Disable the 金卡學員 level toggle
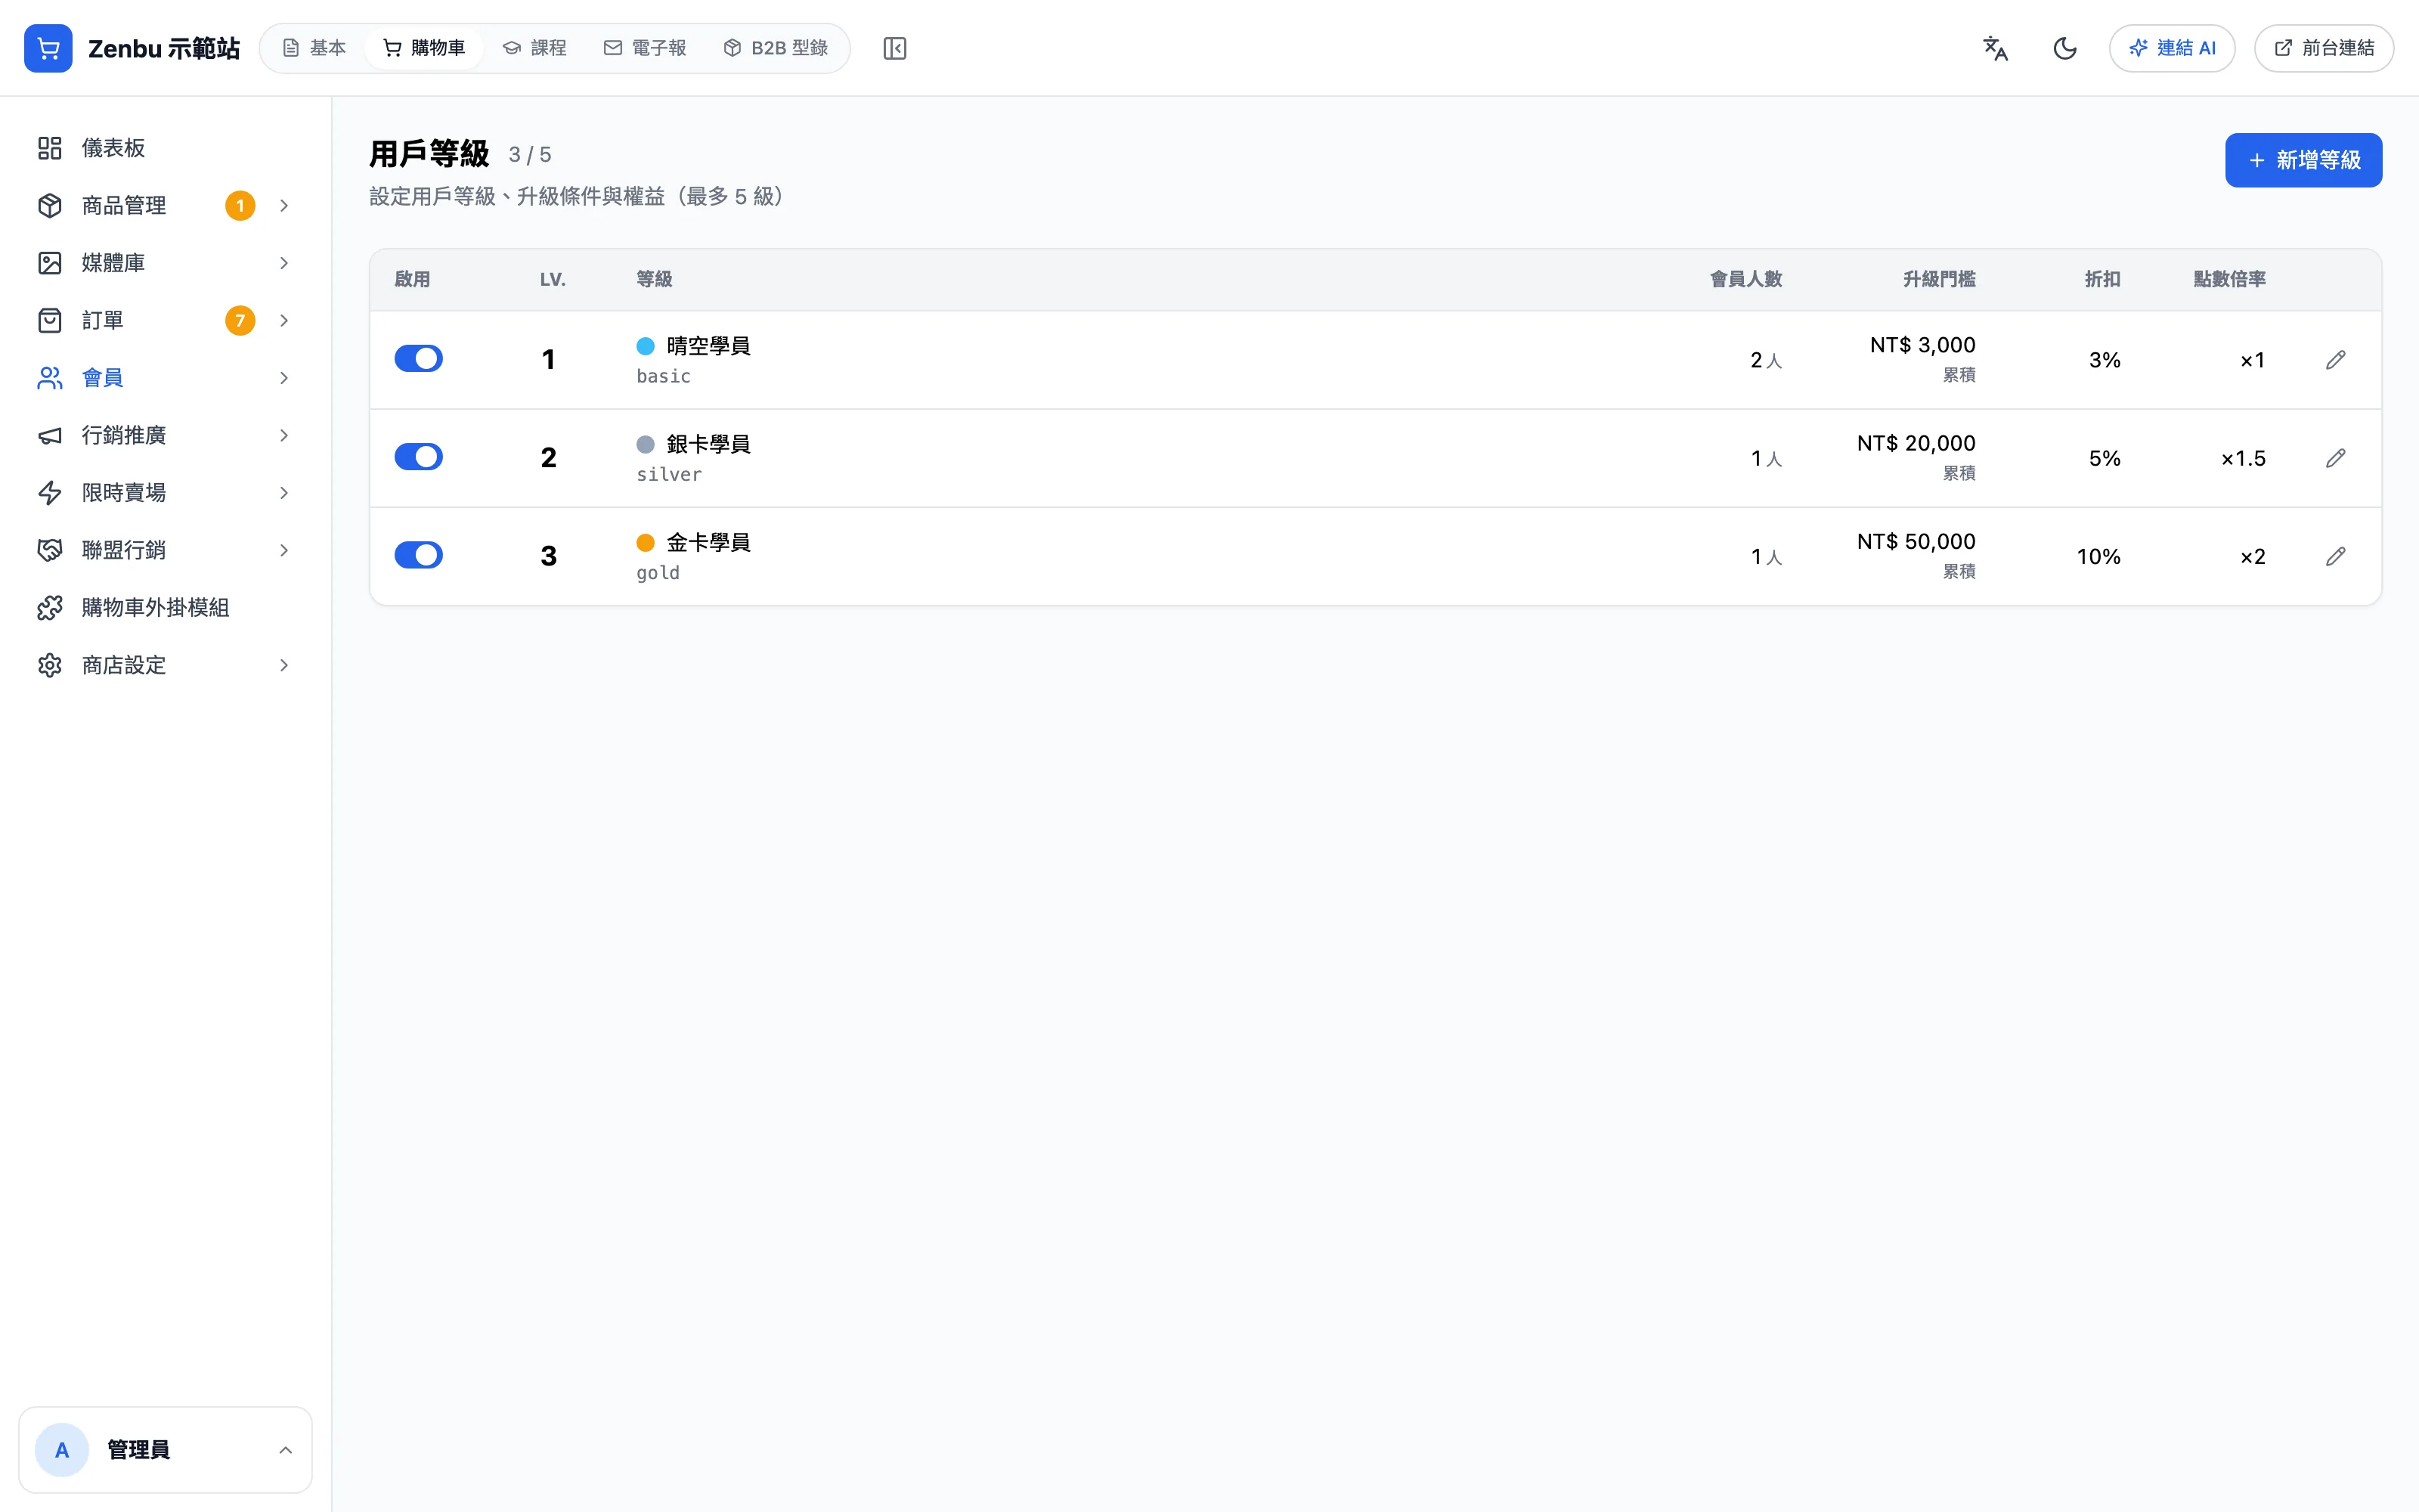Screen dimensions: 2419x1512 (x=419, y=555)
